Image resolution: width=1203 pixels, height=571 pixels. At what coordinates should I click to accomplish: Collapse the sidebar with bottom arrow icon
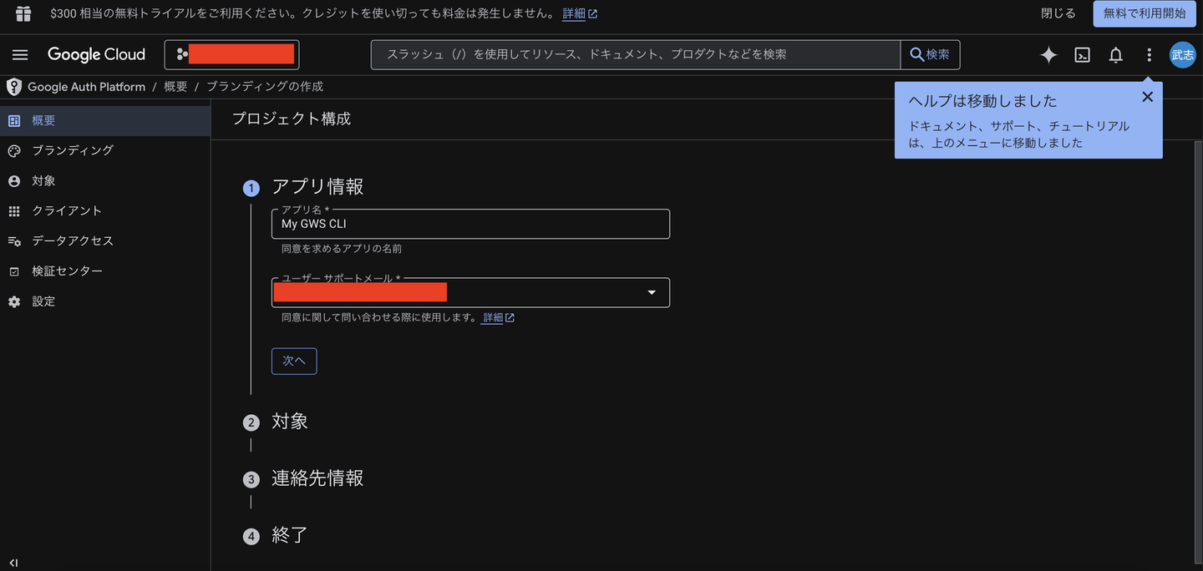click(x=14, y=563)
